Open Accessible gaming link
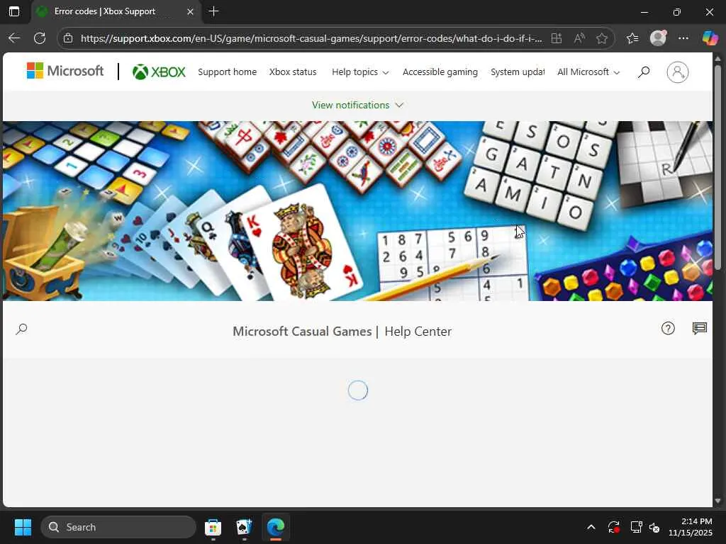Image resolution: width=726 pixels, height=544 pixels. click(x=440, y=72)
